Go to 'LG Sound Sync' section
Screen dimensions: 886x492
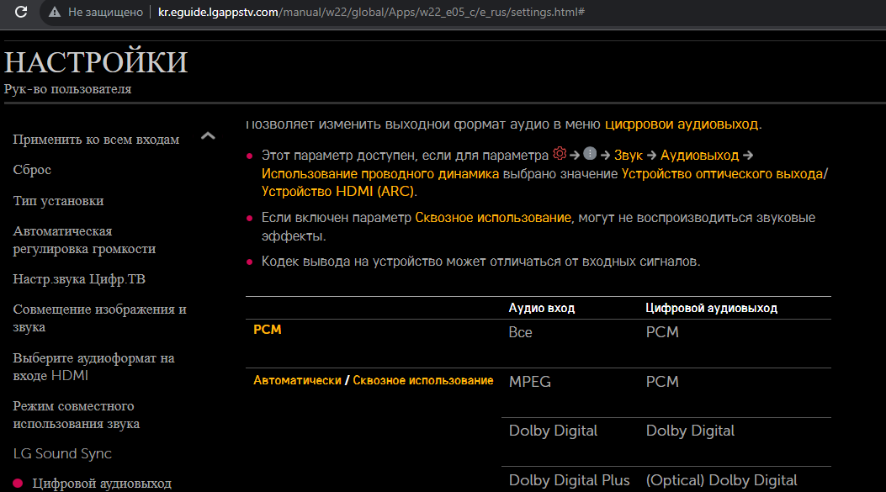point(62,454)
